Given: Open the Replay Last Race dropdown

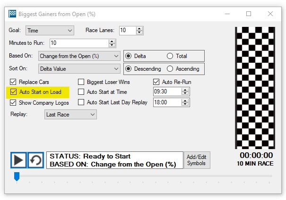Looking at the screenshot, I should [70, 114].
